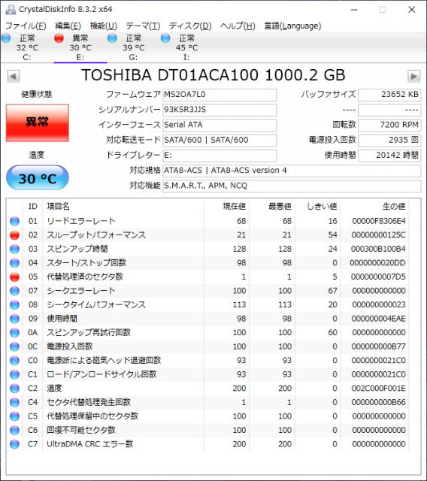Select スループットパフォーマンス attribute name
The image size is (427, 481).
96,235
